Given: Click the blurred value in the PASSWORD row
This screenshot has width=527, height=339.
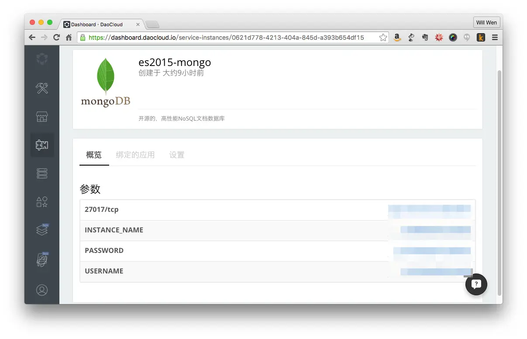Looking at the screenshot, I should click(x=432, y=251).
